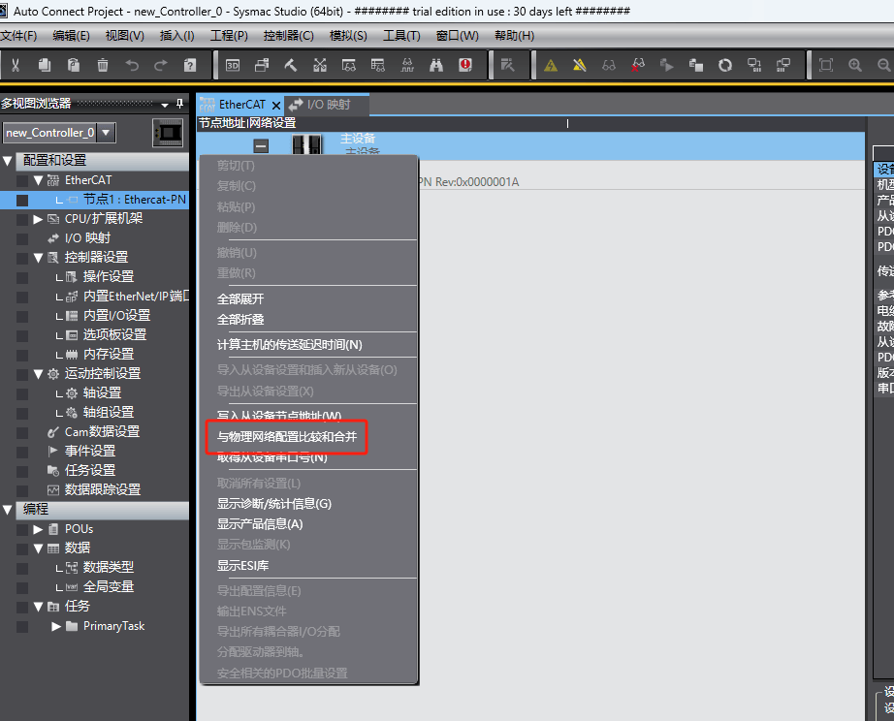Viewport: 894px width, 721px height.
Task: Choose 显示ESI库 menu entry
Action: point(242,566)
